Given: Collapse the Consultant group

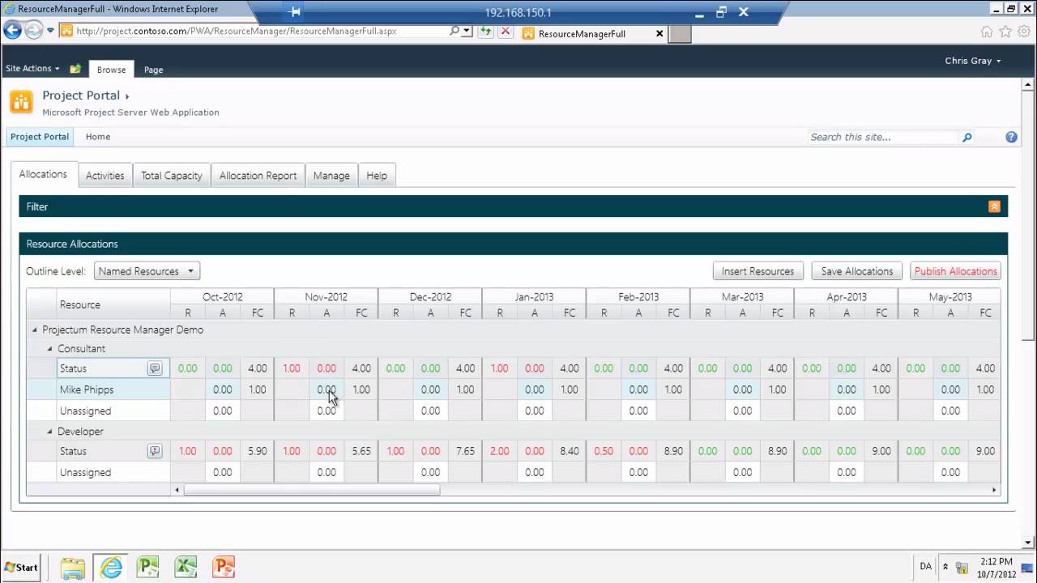Looking at the screenshot, I should pos(49,349).
